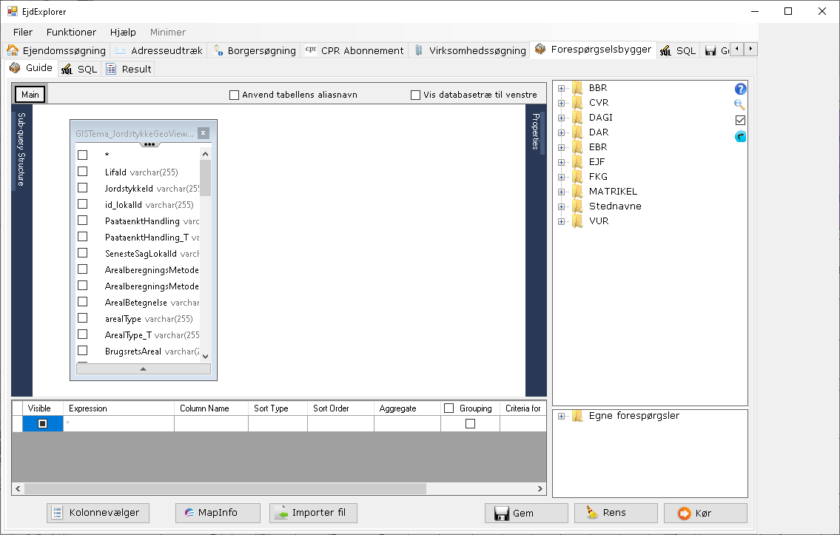The image size is (840, 535).
Task: Enable Anvend tabellens aliasnavn checkbox
Action: 235,95
